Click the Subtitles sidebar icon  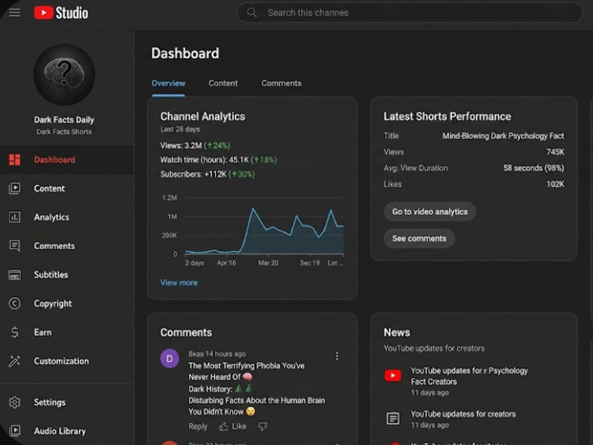15,275
